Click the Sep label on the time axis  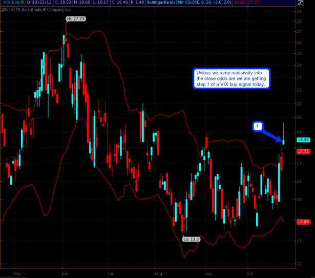208,273
